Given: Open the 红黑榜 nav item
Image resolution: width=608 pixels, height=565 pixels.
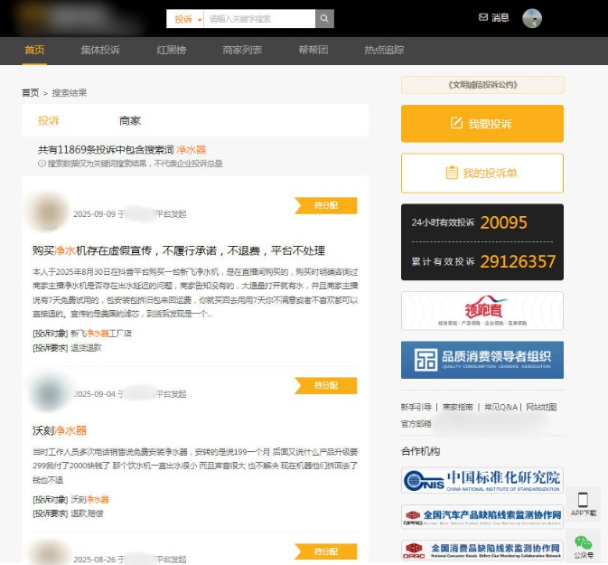Looking at the screenshot, I should click(172, 50).
